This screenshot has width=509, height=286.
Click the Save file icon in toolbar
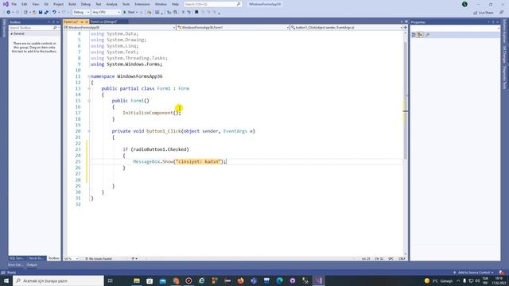click(x=41, y=13)
